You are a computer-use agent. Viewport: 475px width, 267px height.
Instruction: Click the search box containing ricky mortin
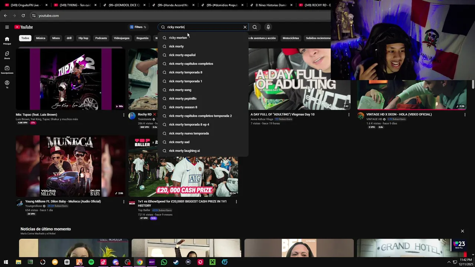(203, 27)
